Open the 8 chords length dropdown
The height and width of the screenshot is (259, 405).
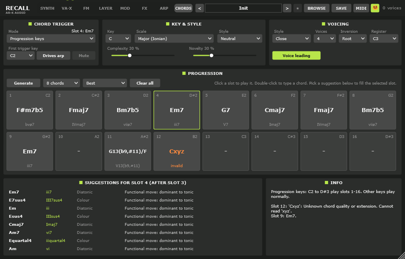[62, 83]
